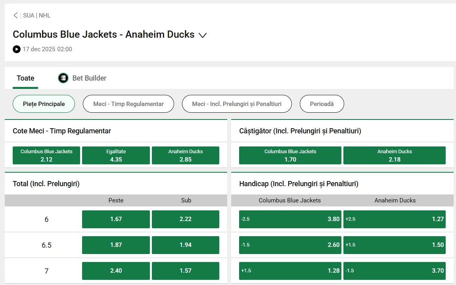The image size is (456, 285).
Task: Select Peste 6 goals at 1.67
Action: click(116, 219)
